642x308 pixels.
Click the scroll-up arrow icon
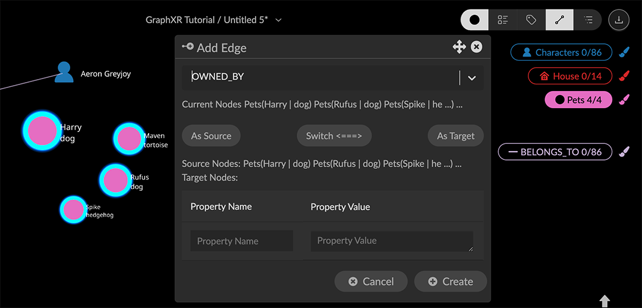point(605,301)
